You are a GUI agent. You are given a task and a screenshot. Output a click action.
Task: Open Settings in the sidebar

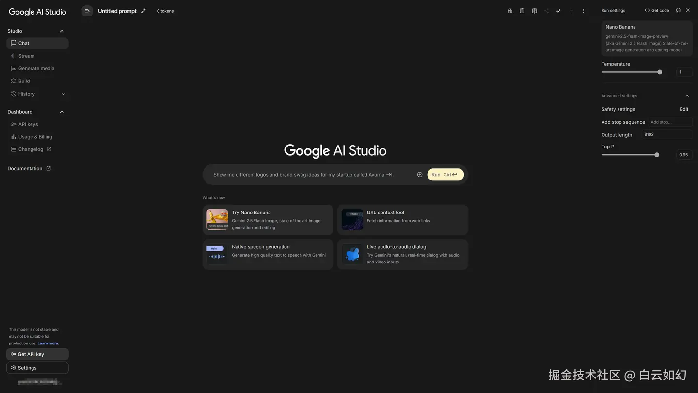37,368
